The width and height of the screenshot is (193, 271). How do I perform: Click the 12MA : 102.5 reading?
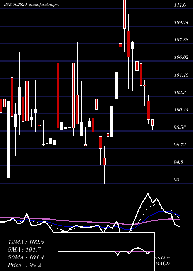tap(26, 242)
